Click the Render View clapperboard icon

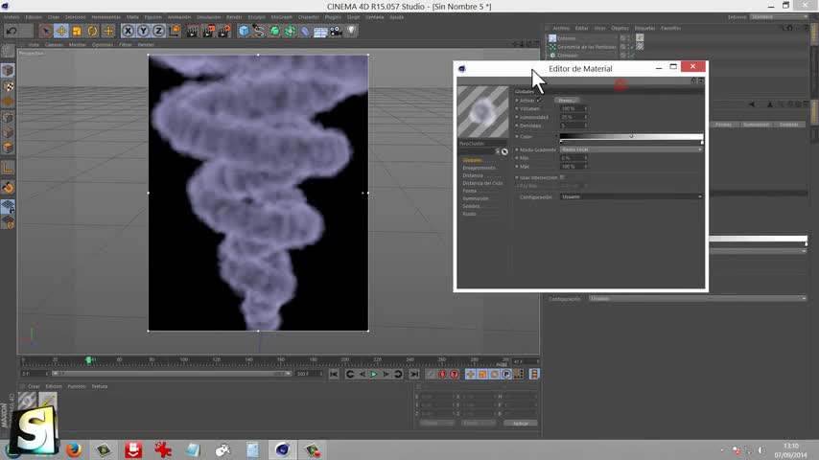coord(192,31)
